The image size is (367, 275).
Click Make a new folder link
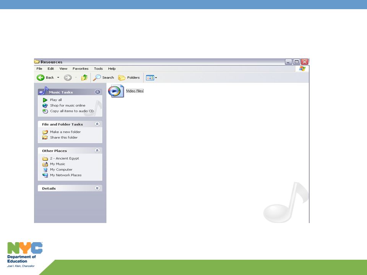pyautogui.click(x=65, y=132)
